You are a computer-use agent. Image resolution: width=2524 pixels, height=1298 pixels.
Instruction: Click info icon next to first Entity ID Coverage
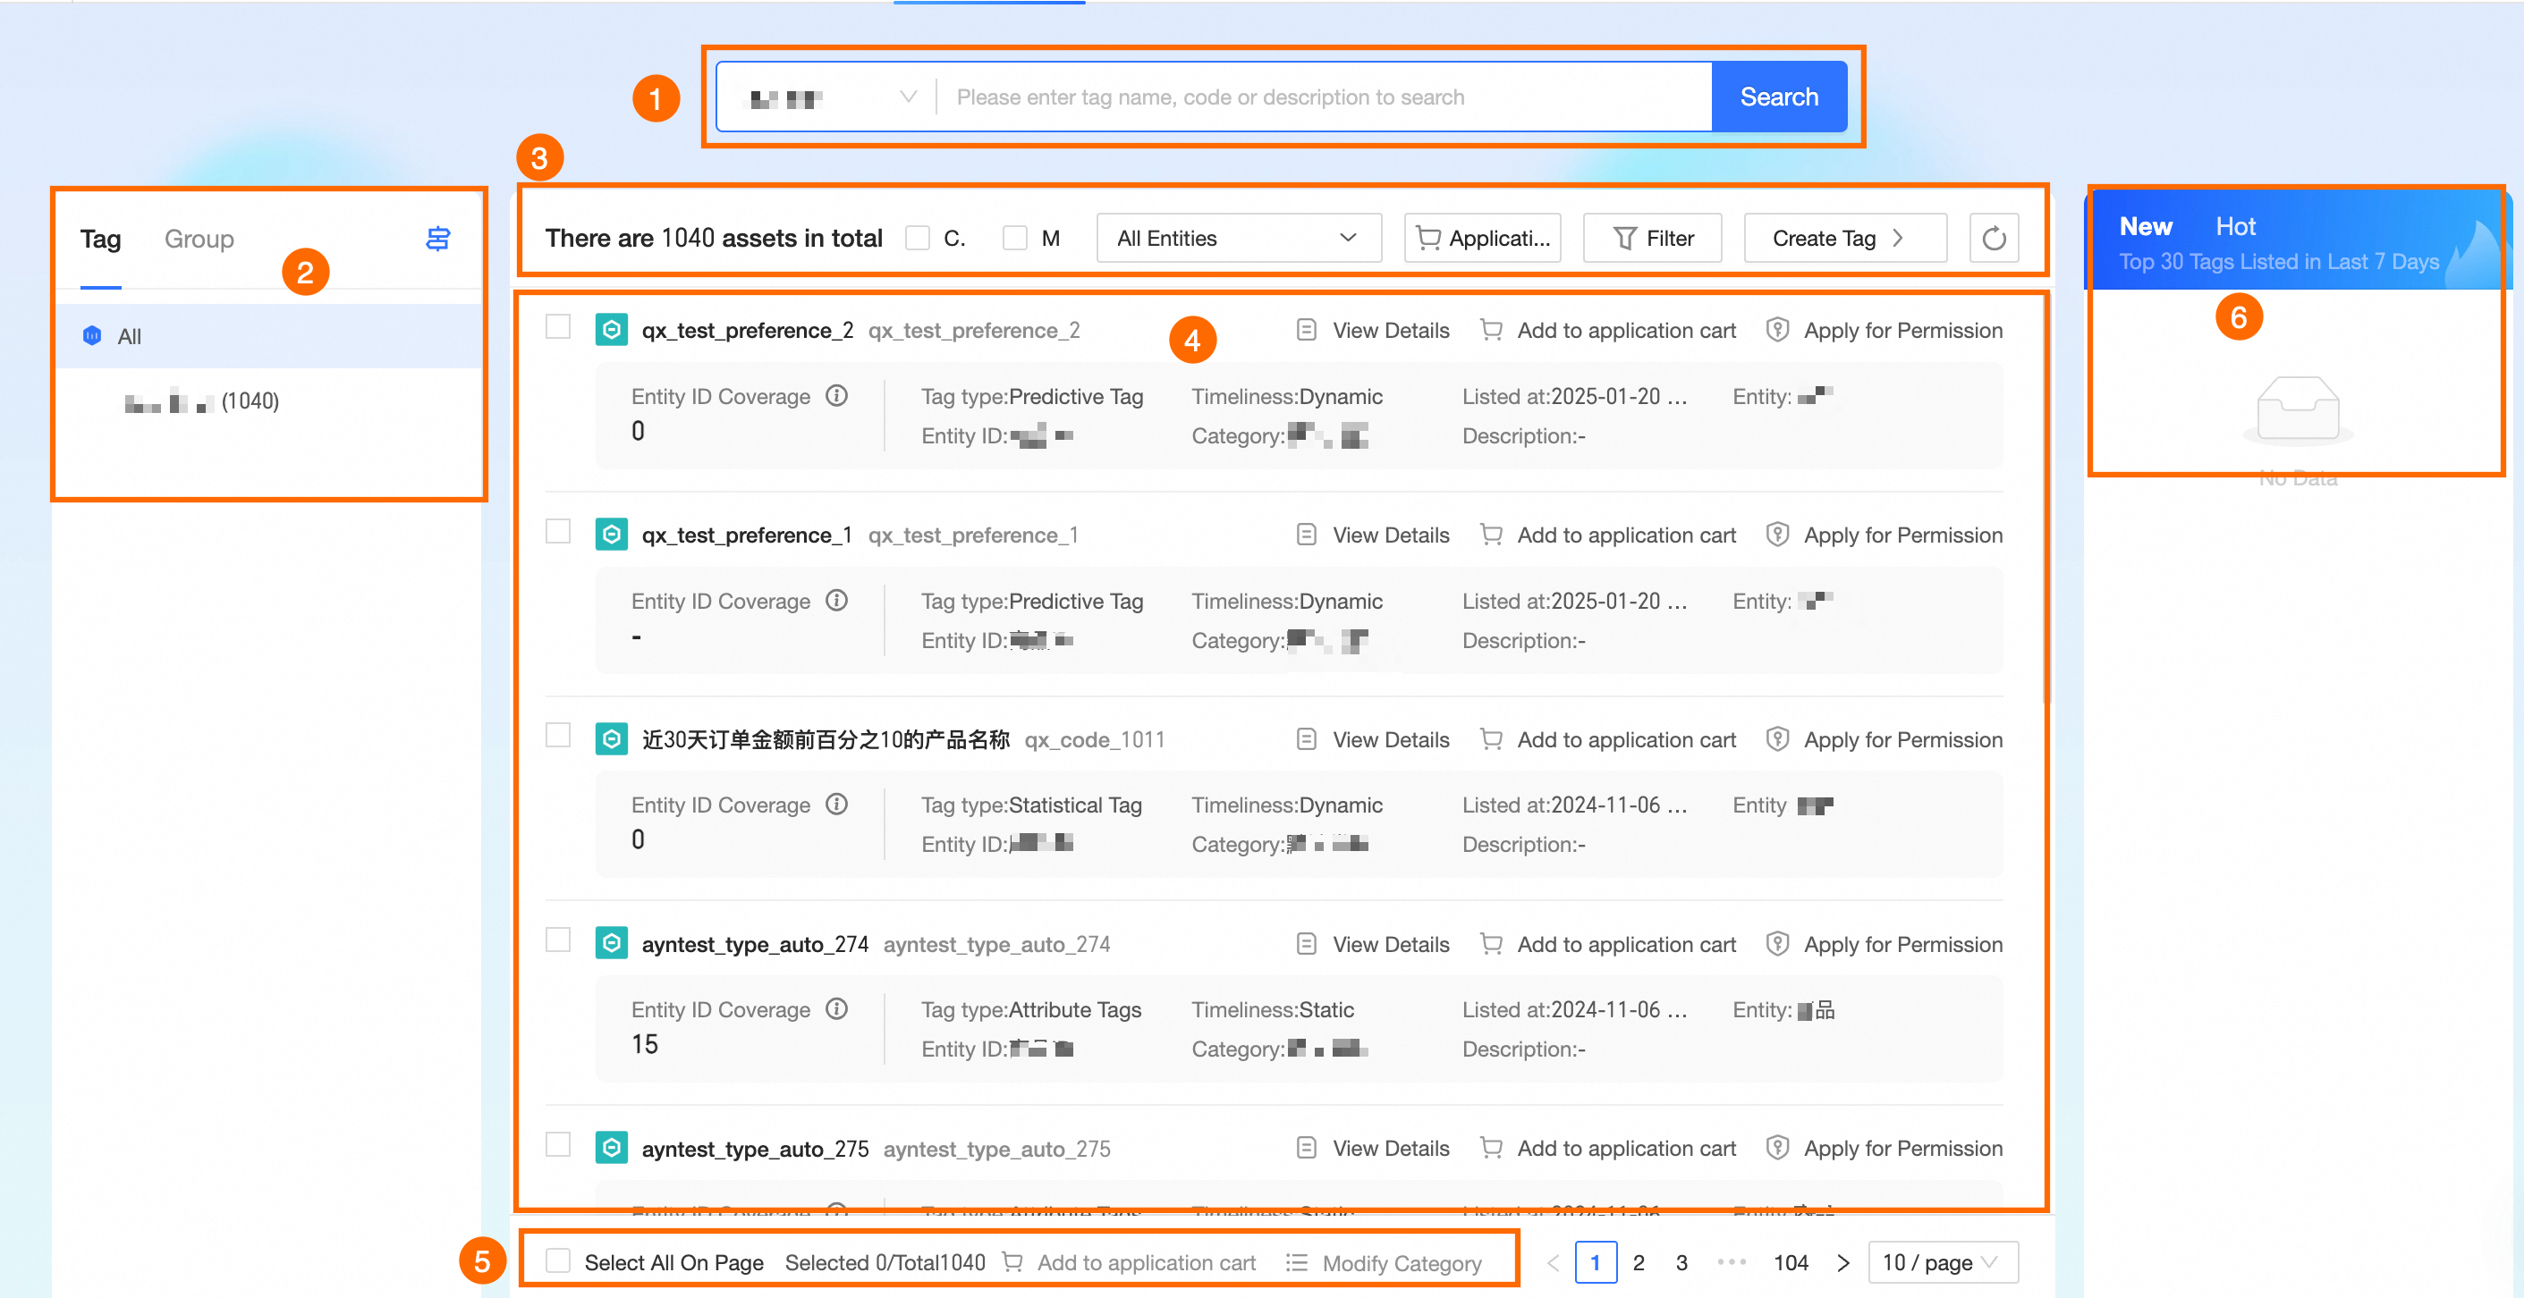pos(835,396)
